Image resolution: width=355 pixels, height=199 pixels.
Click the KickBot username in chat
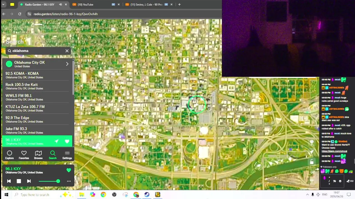[343, 142]
